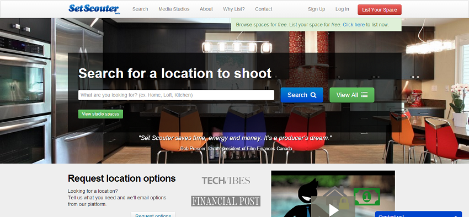
Task: Click the Log In link
Action: (342, 9)
